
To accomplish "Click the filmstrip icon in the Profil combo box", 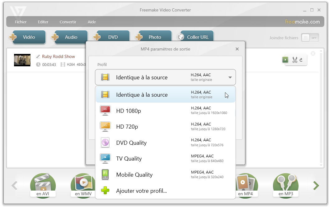I will (105, 77).
